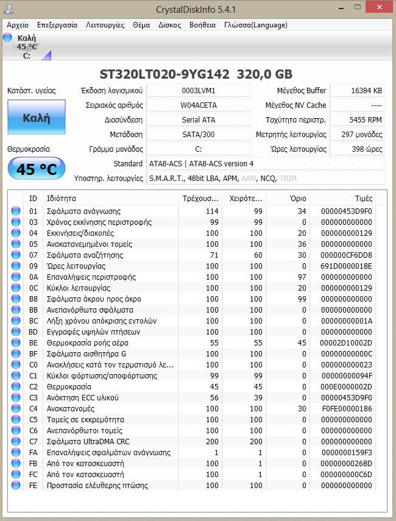The image size is (396, 521).
Task: Open the Αρχείο menu
Action: [x=18, y=25]
